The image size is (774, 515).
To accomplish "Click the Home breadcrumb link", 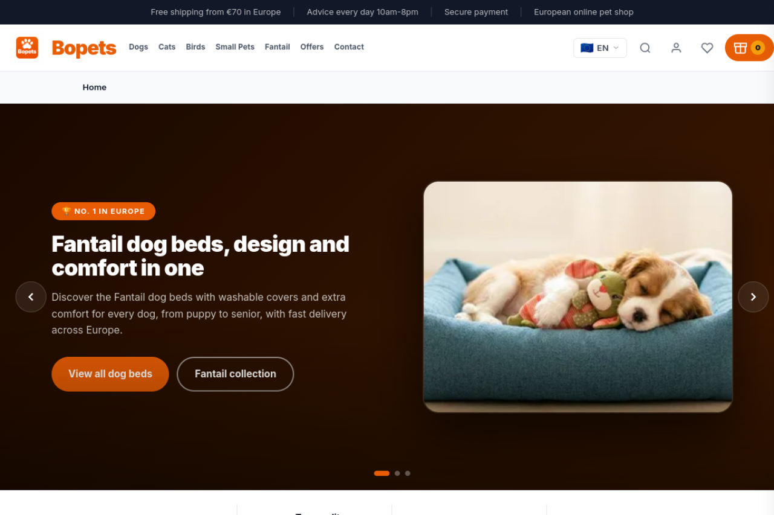I will tap(94, 87).
